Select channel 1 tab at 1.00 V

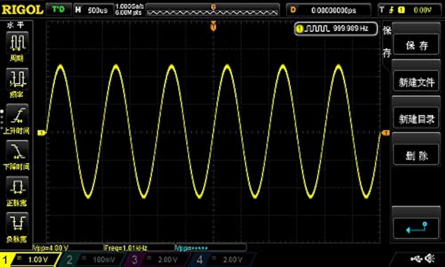tap(30, 259)
